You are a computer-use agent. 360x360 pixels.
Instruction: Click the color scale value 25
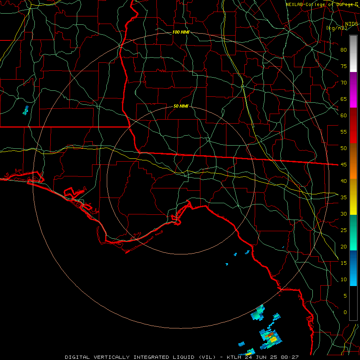tap(344, 230)
